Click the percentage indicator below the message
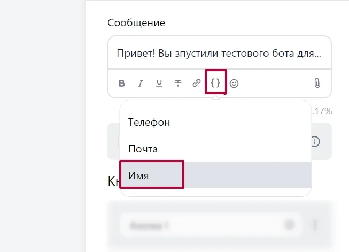 tap(322, 111)
